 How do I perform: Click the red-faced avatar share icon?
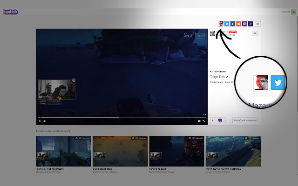pyautogui.click(x=221, y=24)
